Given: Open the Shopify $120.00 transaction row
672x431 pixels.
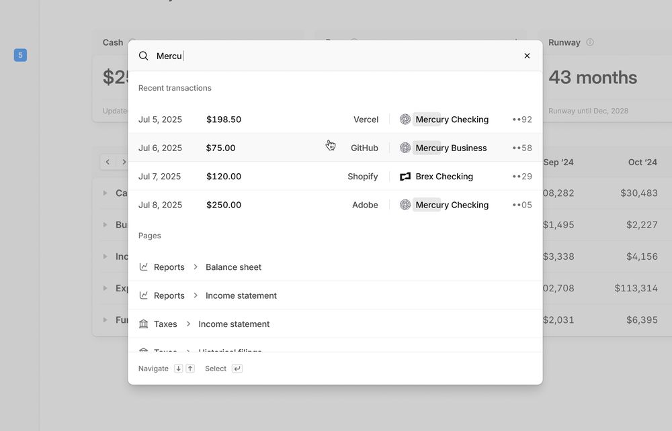Looking at the screenshot, I should [335, 177].
